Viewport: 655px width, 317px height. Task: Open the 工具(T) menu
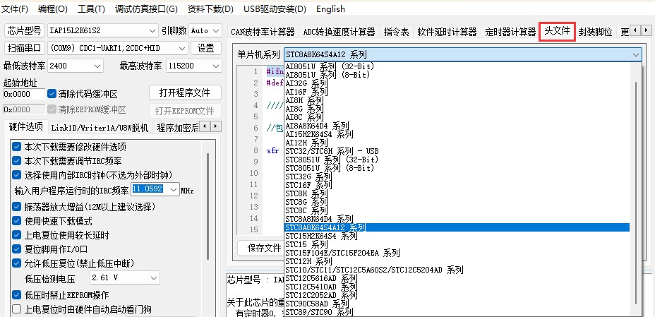[x=91, y=8]
